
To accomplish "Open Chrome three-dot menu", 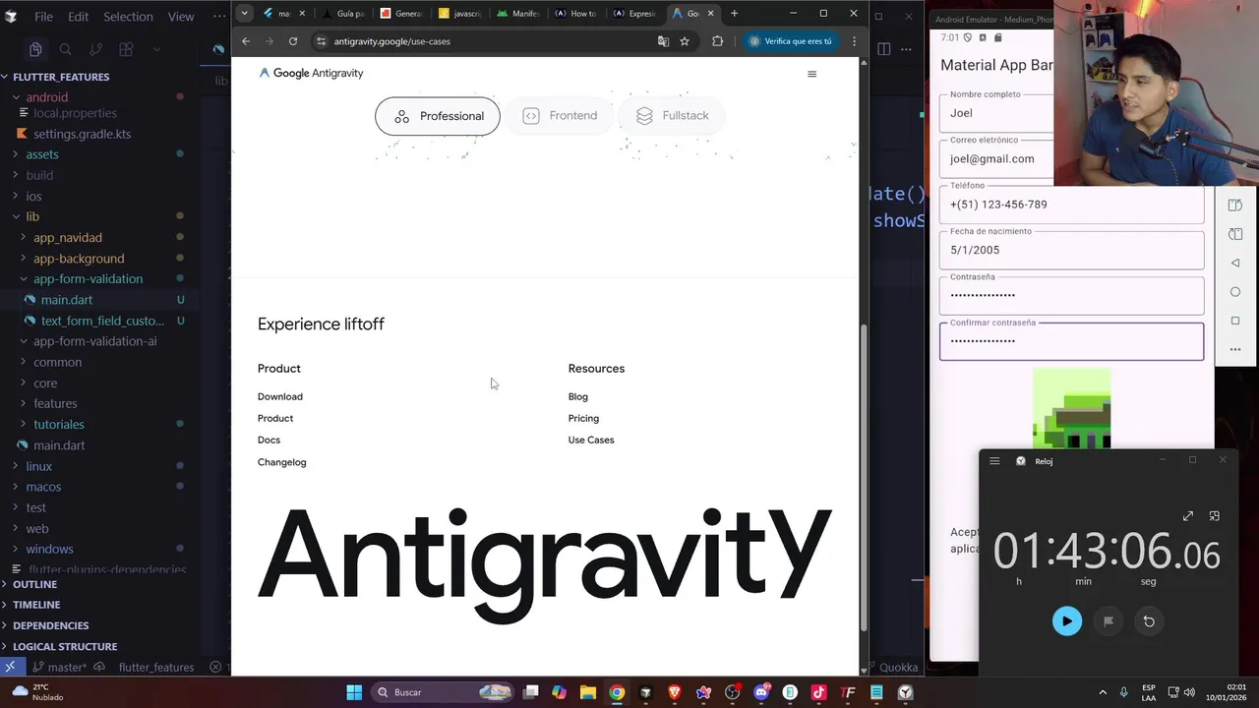I will 854,41.
